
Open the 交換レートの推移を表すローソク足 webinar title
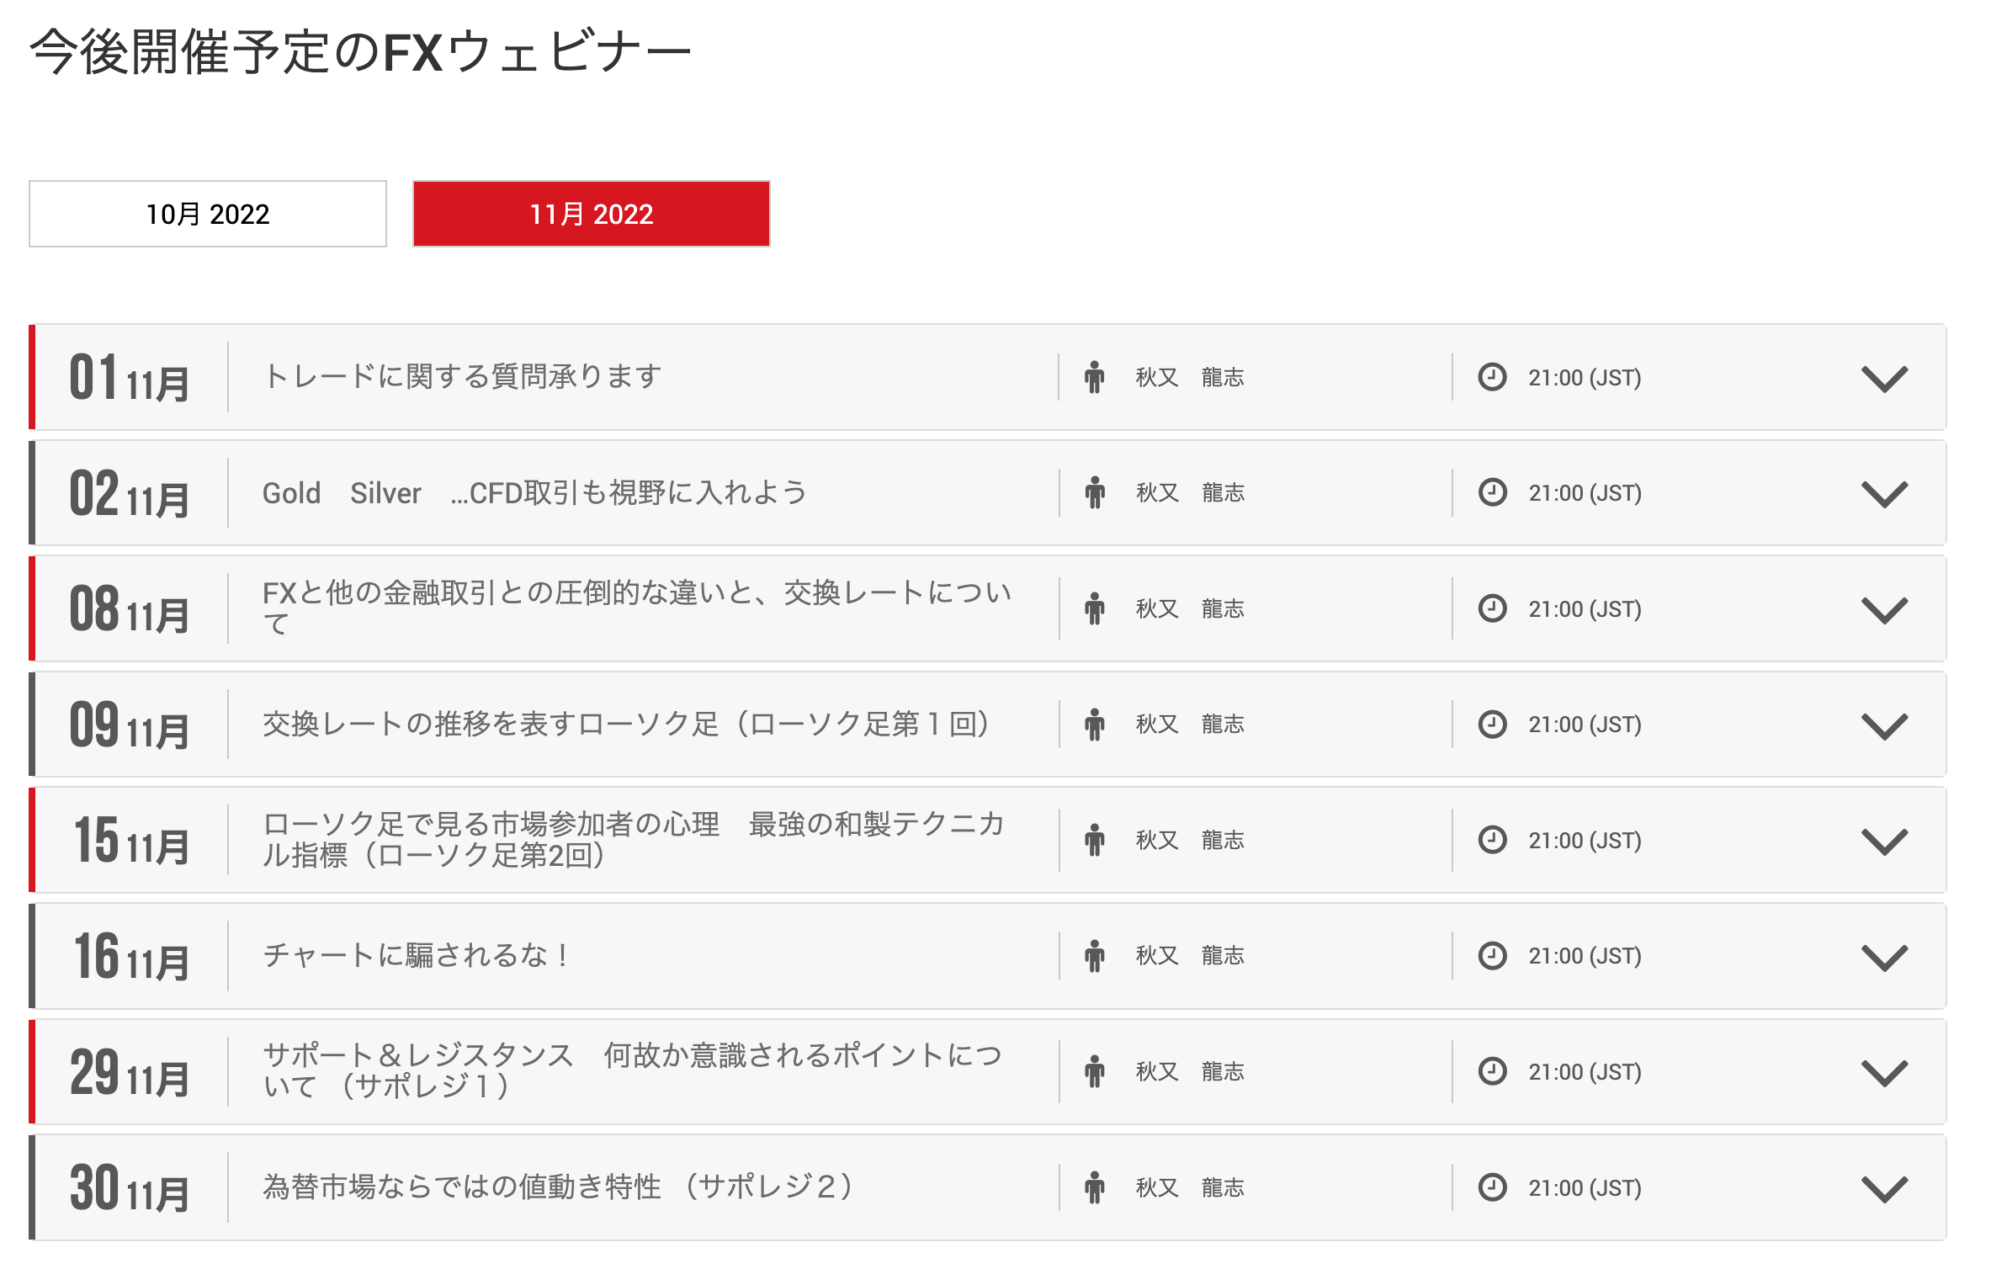coord(626,724)
